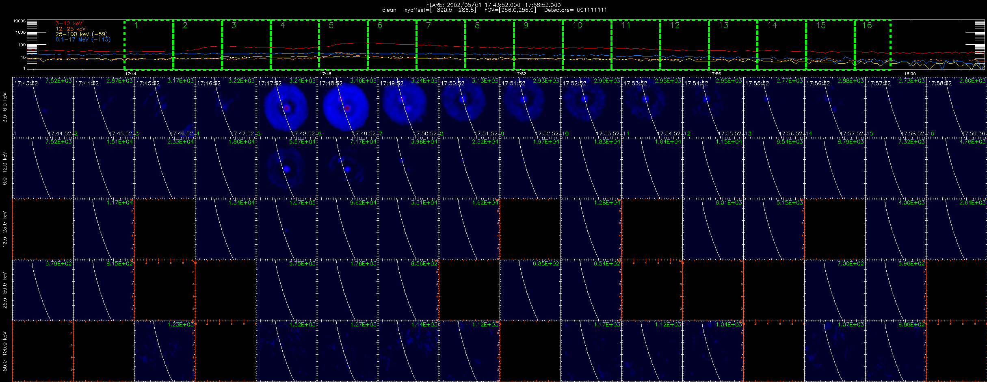987x382 pixels.
Task: Click the 1.07E+05 peak value label
Action: coord(302,203)
